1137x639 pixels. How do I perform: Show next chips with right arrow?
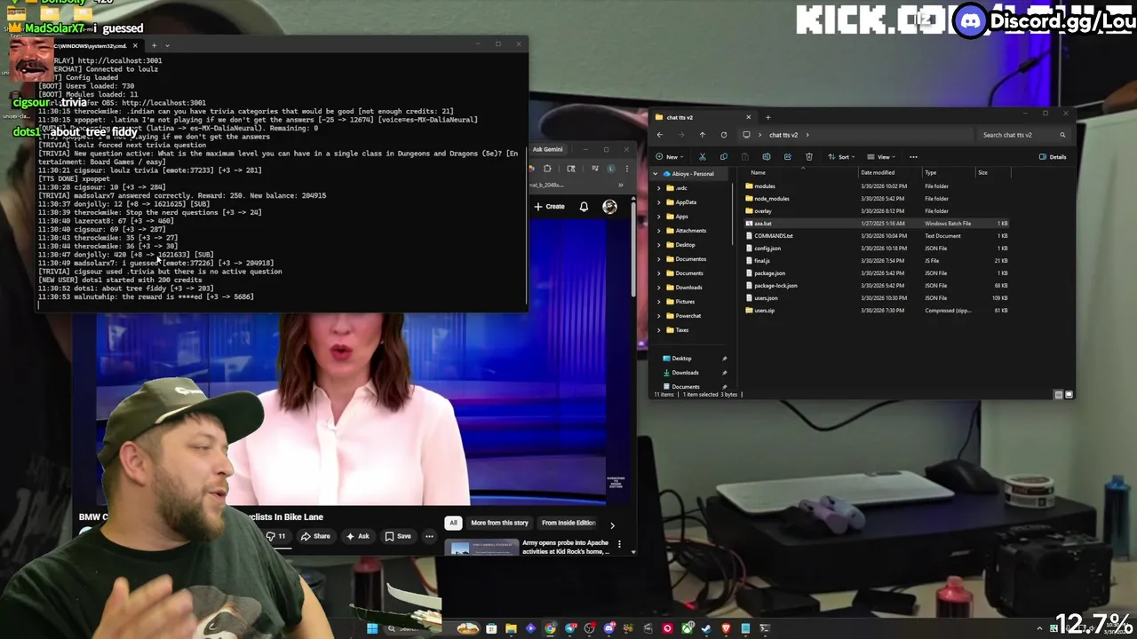pos(612,525)
